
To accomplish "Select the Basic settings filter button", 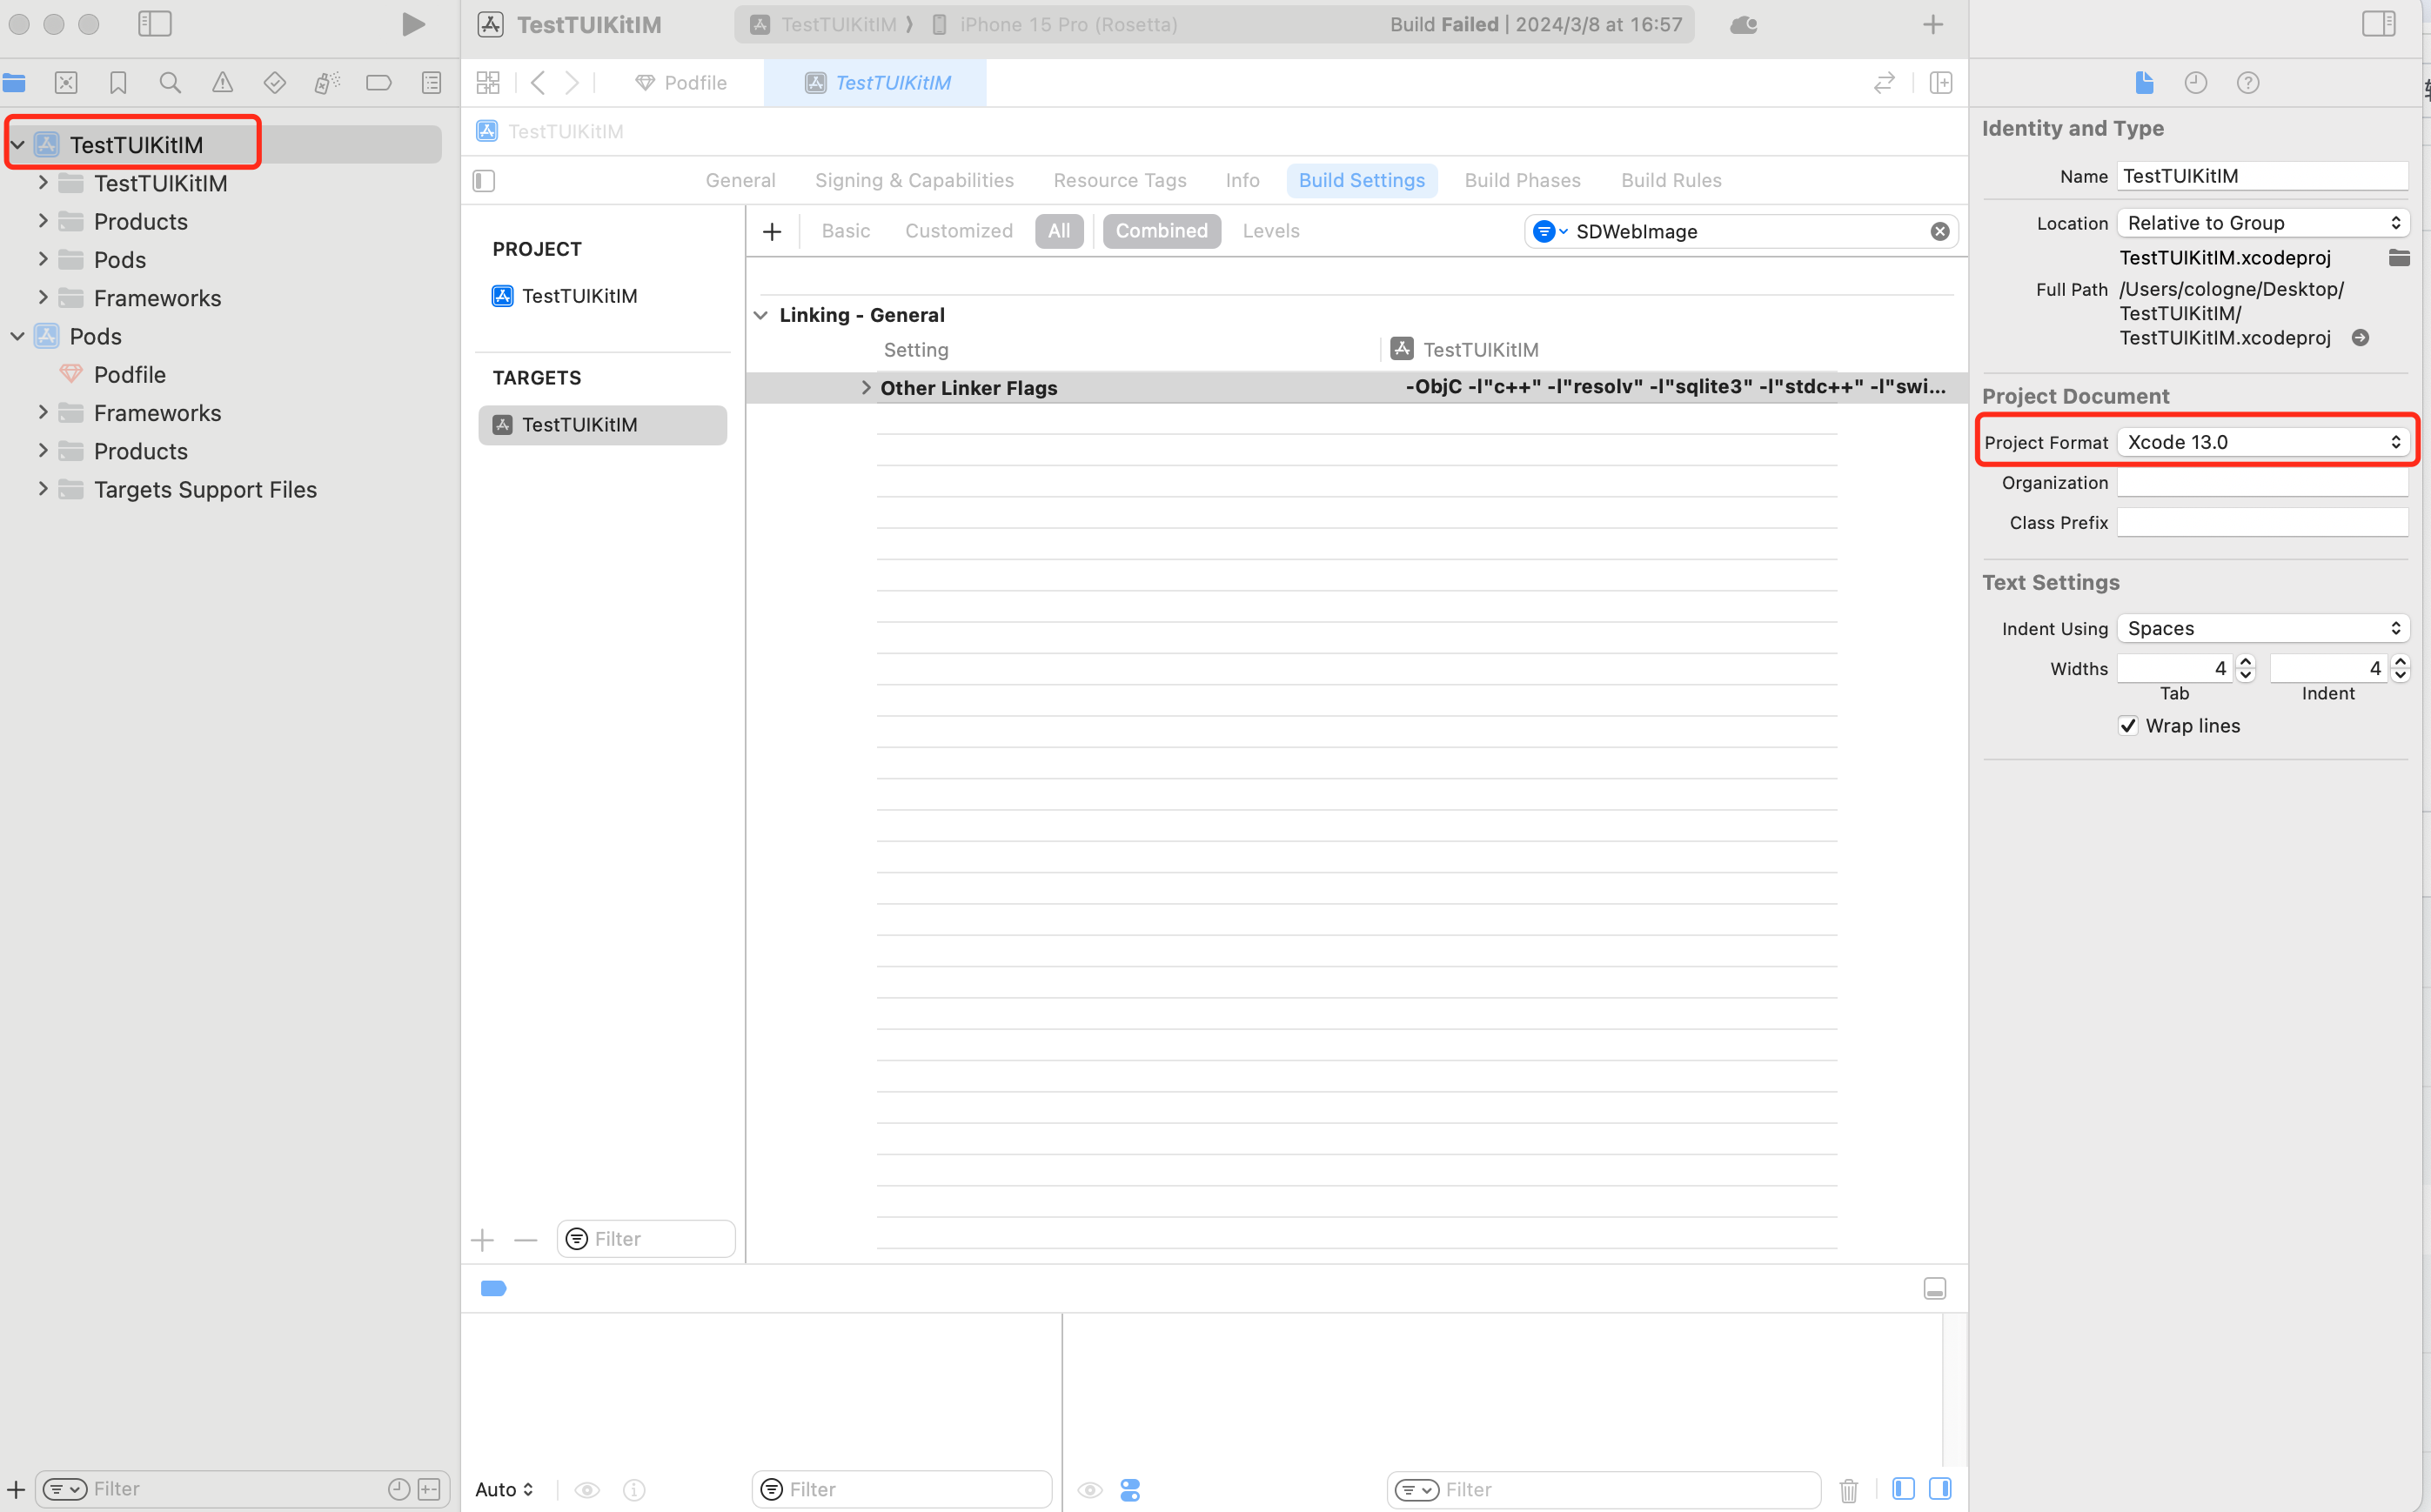I will 845,231.
